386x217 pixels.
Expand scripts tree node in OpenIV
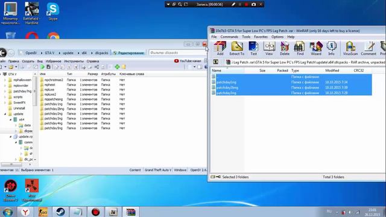tap(5, 97)
